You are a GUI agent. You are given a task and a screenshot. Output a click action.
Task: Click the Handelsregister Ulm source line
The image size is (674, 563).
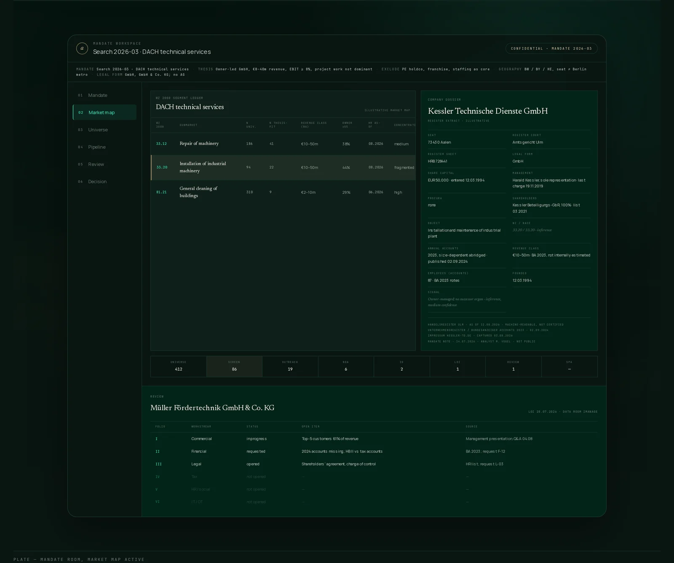496,325
